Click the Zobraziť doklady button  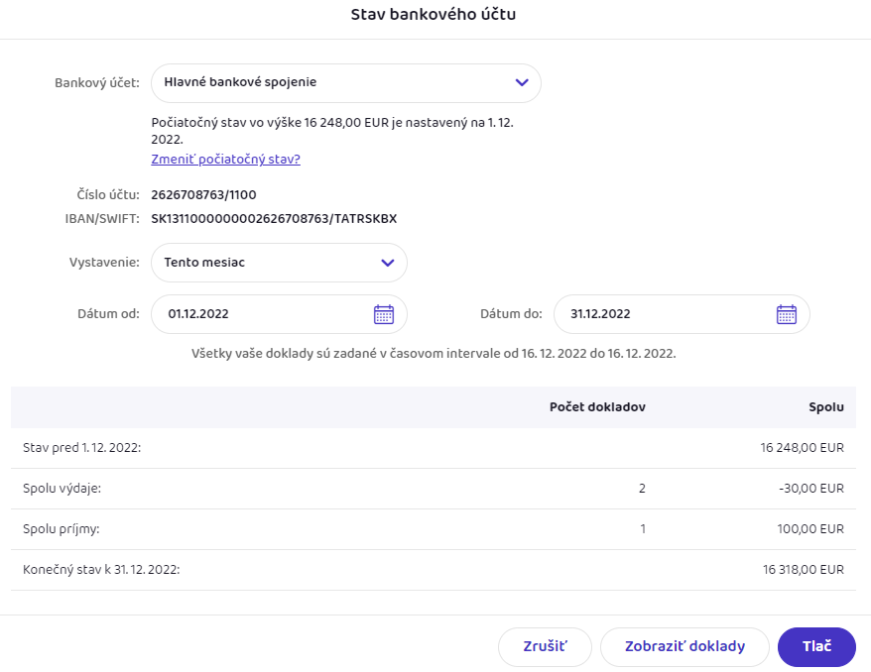[x=684, y=646]
